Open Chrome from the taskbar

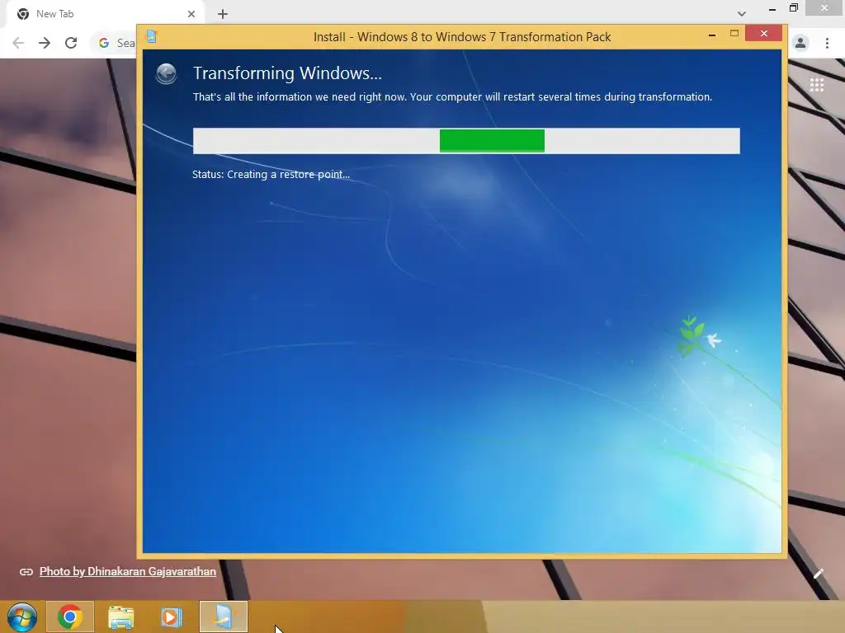click(70, 617)
